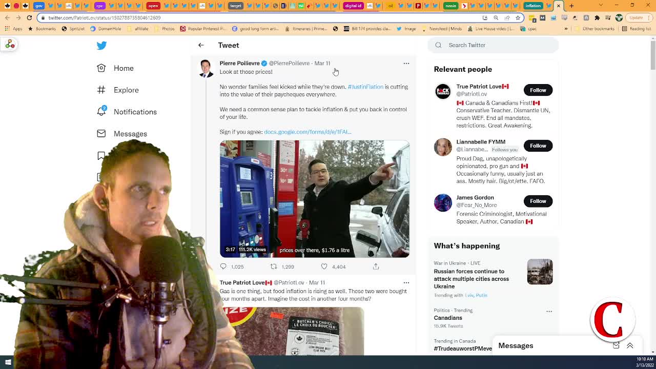
Task: Open a new browser tab
Action: tap(571, 6)
